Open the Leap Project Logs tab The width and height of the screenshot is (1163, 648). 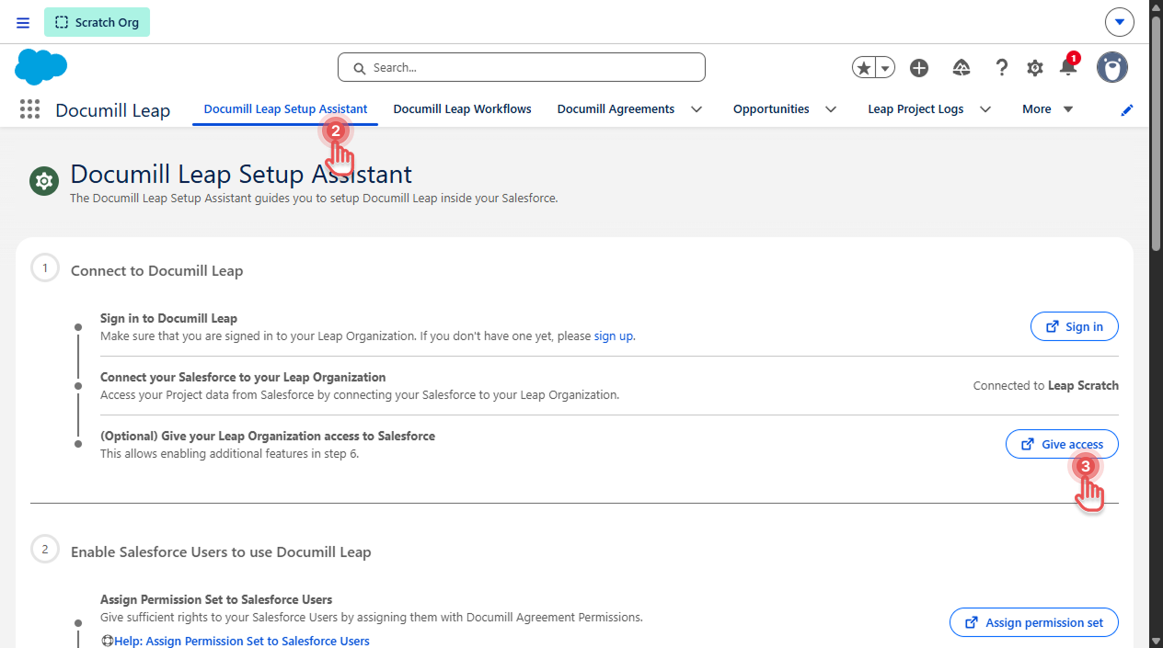pyautogui.click(x=915, y=108)
